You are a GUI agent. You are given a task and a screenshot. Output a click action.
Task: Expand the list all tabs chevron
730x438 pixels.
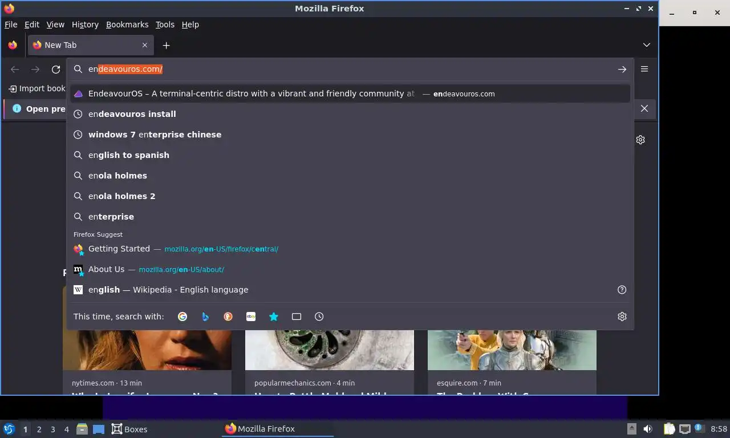pyautogui.click(x=647, y=45)
